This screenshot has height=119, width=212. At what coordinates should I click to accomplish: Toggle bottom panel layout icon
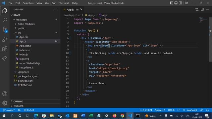(x=176, y=3)
